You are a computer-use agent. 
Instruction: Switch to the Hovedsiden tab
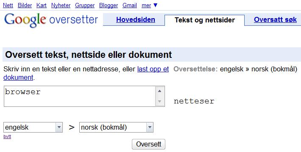click(x=136, y=20)
